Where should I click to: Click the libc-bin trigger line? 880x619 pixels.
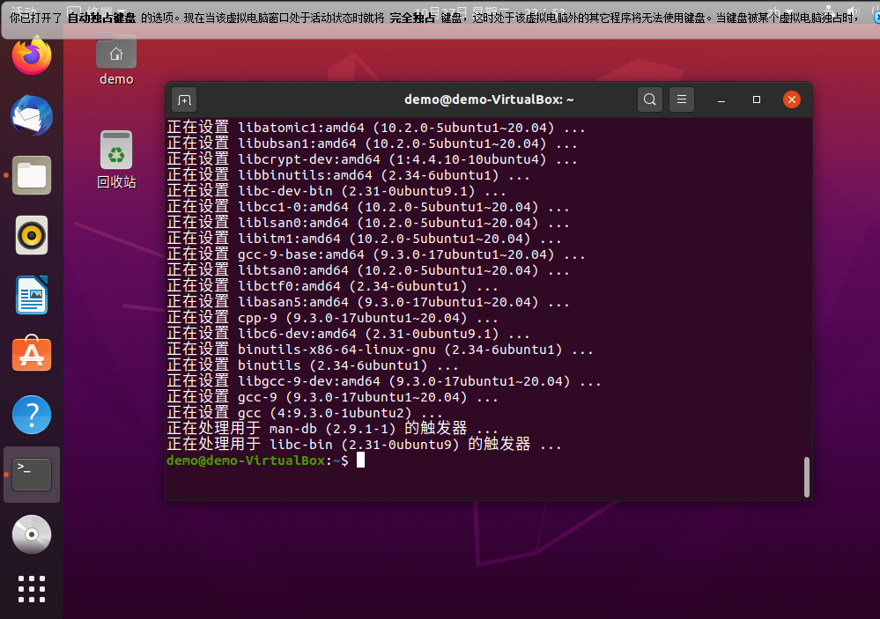(364, 445)
